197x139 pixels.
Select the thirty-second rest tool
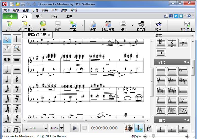17,109
